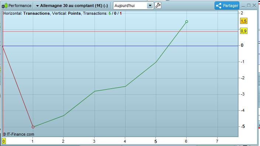Screen dimensions: 260x146
Task: Click the yellow 1,5 price label
Action: pyautogui.click(x=244, y=21)
